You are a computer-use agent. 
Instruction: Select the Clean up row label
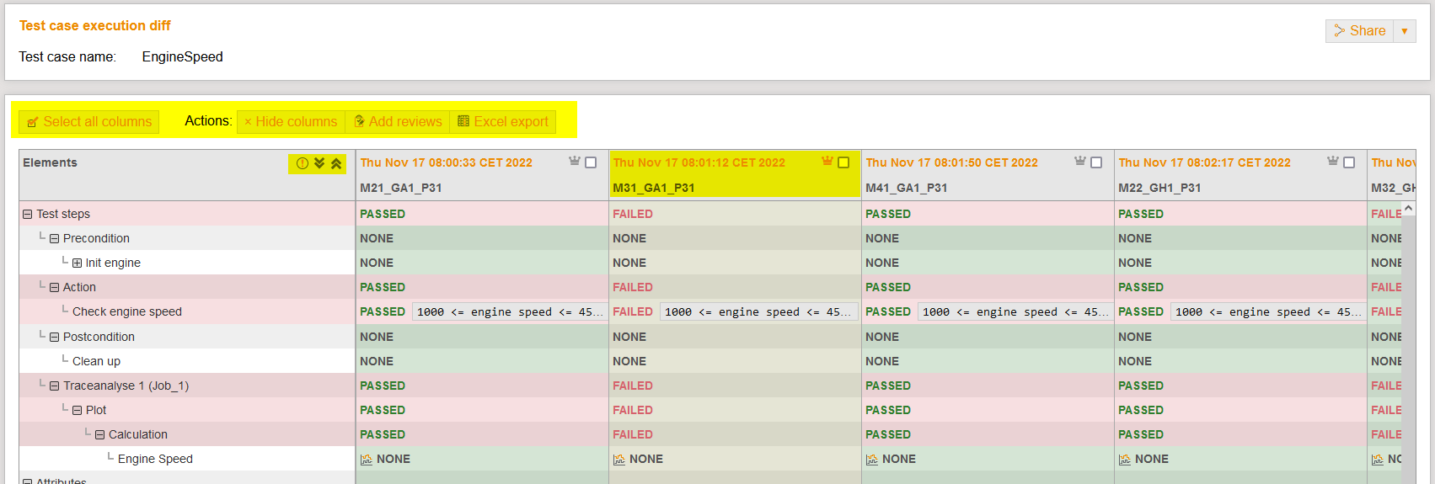[96, 362]
